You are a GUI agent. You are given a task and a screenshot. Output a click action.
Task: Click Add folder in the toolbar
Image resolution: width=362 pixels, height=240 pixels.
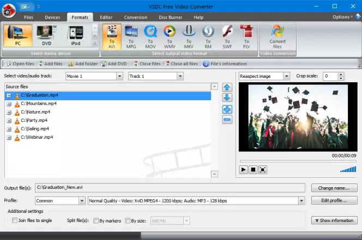click(83, 64)
